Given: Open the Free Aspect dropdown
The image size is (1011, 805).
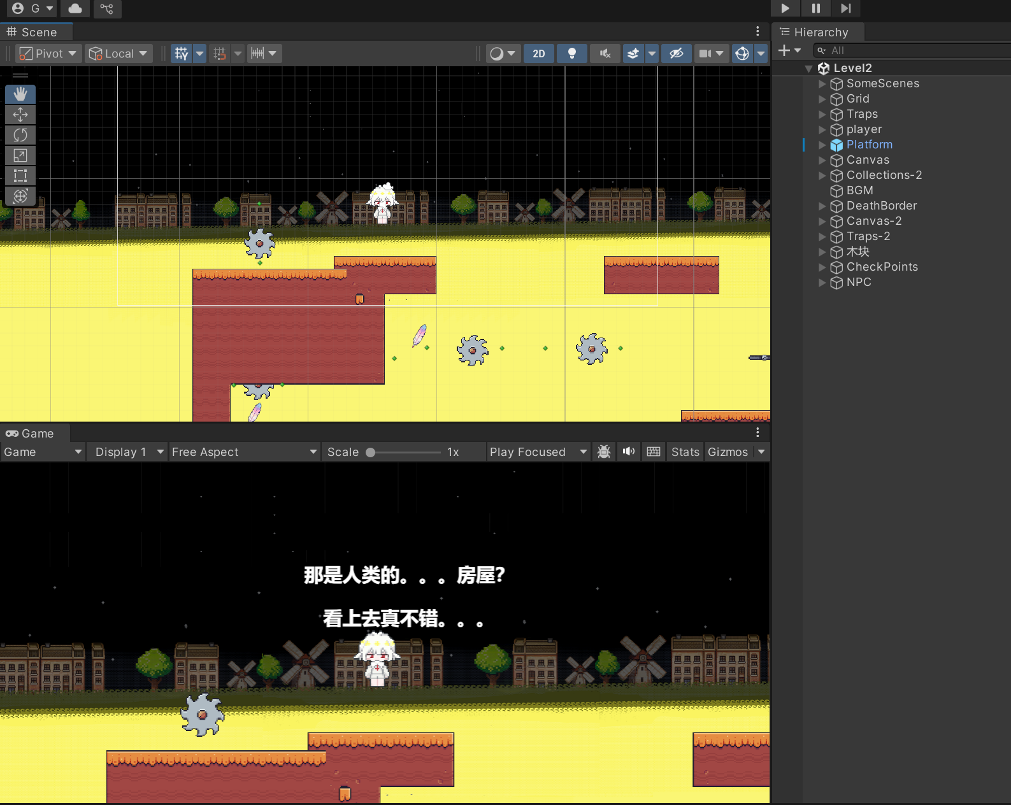Looking at the screenshot, I should click(x=244, y=452).
